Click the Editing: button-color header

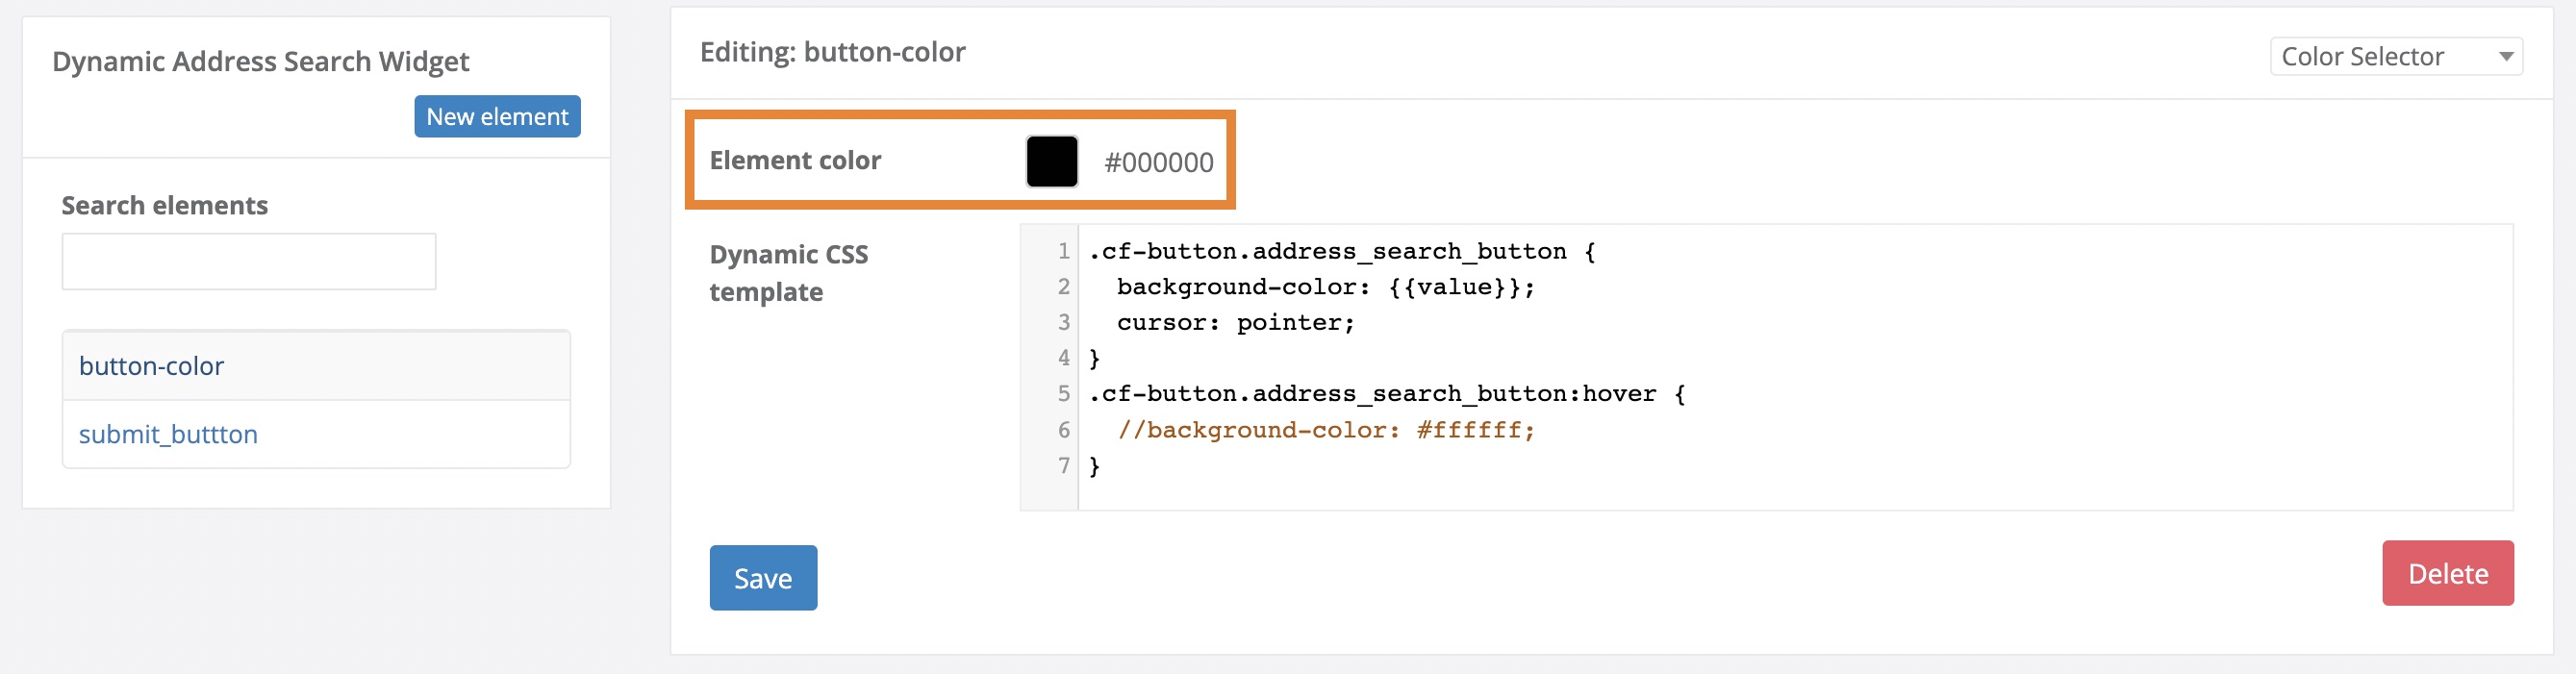pos(833,51)
